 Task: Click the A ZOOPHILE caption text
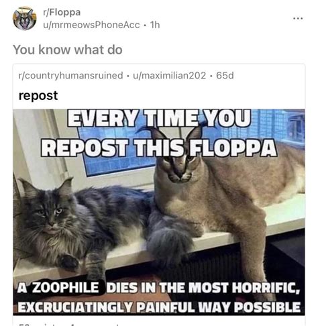58,287
